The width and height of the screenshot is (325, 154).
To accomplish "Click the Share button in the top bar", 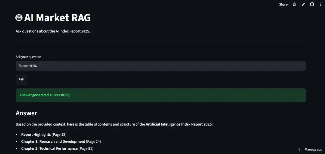I will click(283, 4).
